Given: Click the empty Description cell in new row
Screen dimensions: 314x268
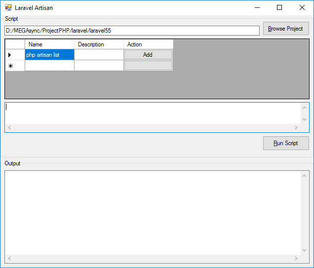Looking at the screenshot, I should coord(99,66).
